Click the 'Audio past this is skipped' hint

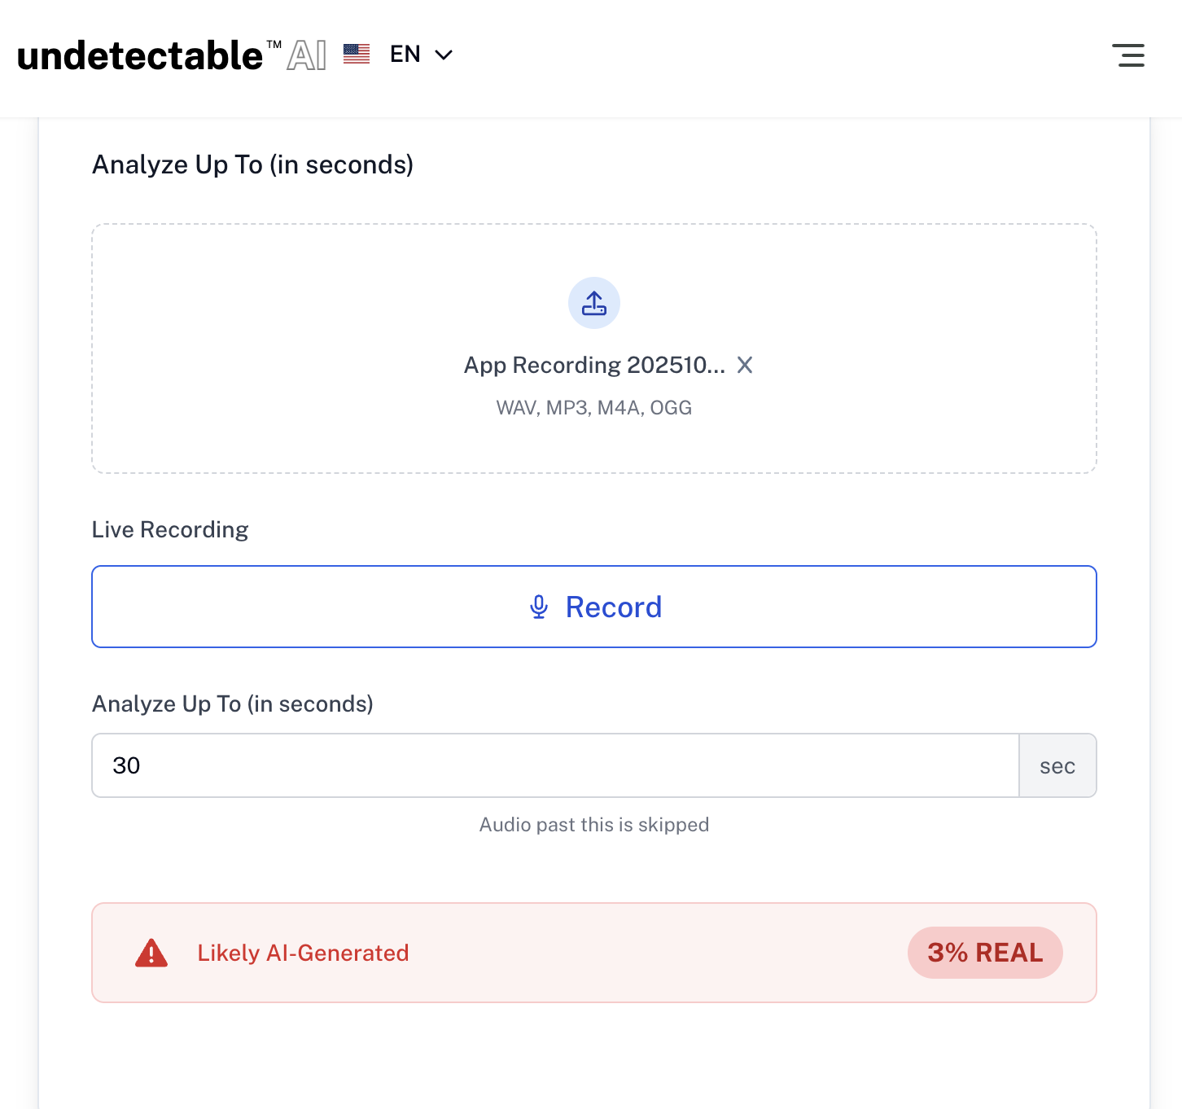(x=594, y=825)
